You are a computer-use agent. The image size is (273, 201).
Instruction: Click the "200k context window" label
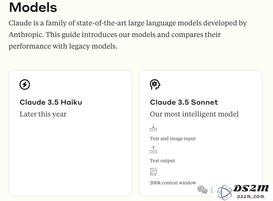click(x=173, y=183)
